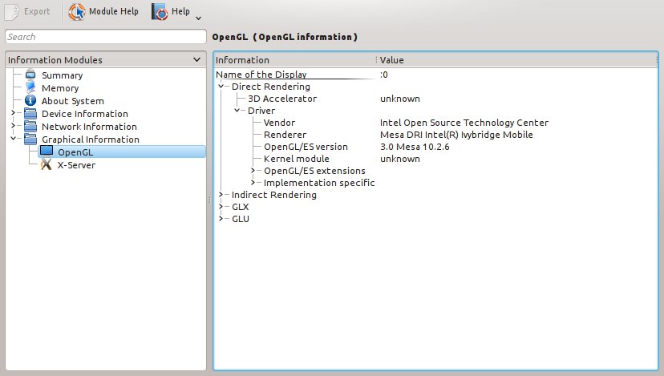Click the OpenGL monitor icon
Viewport: 664px width, 376px height.
click(47, 152)
